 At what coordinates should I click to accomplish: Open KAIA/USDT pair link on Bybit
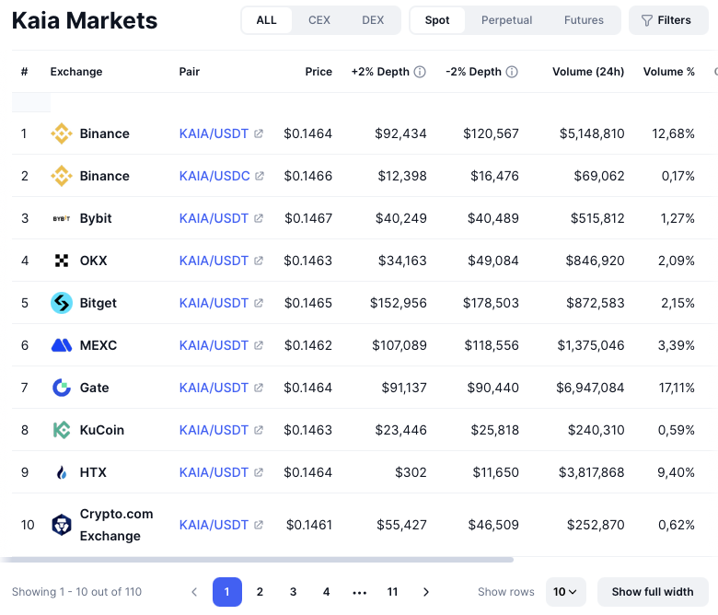[214, 218]
